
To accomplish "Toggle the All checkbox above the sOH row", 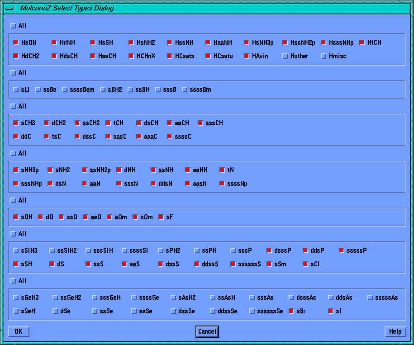I will pos(13,200).
